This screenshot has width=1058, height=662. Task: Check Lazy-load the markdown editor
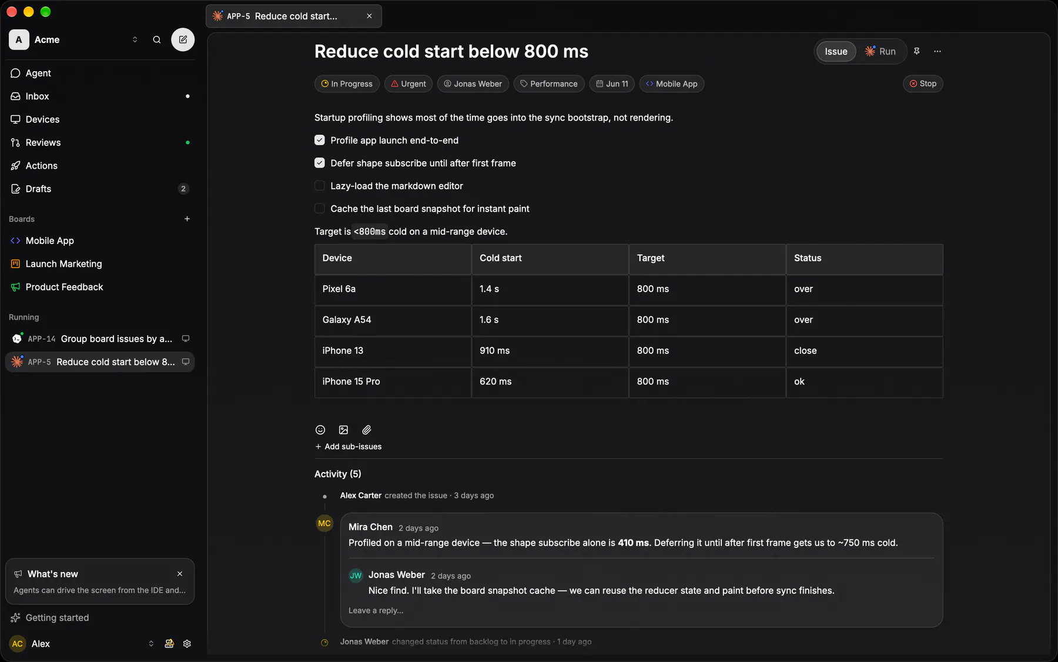point(320,186)
